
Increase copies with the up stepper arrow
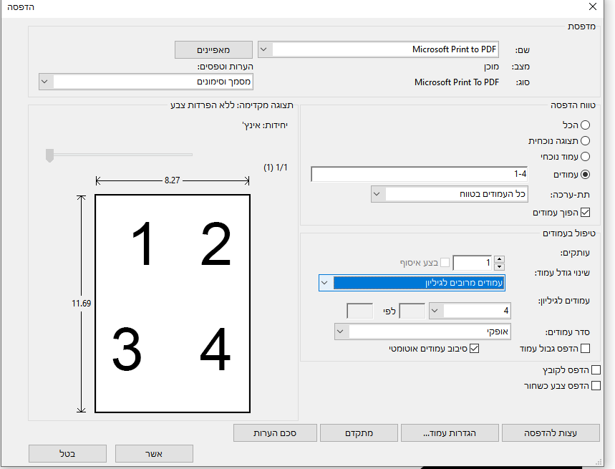coord(499,258)
